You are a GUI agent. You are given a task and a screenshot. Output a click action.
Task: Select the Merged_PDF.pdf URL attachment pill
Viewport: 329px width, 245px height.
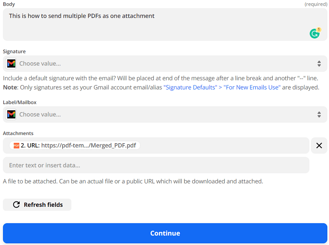(x=78, y=146)
